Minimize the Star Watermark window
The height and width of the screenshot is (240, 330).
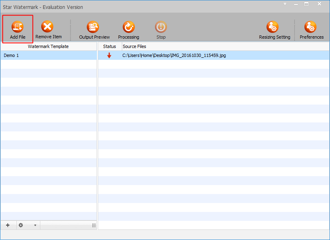tap(296, 4)
